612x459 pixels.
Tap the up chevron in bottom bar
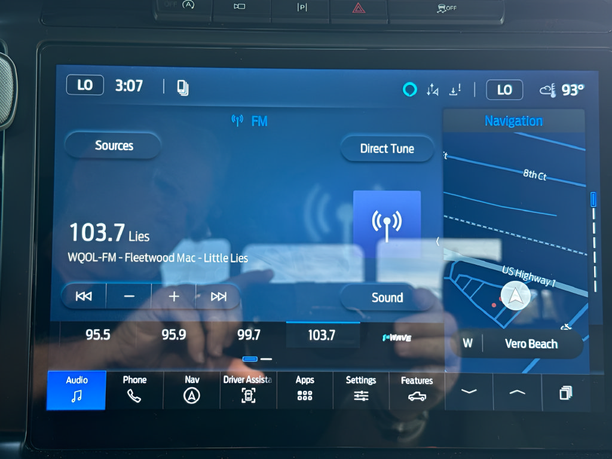coord(517,392)
